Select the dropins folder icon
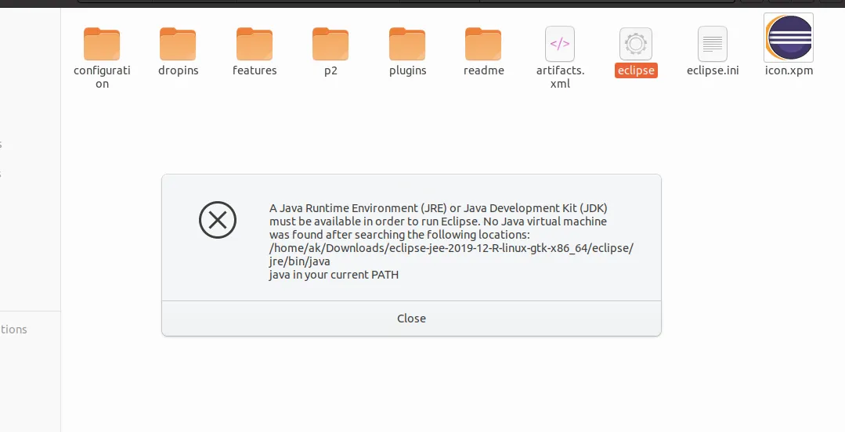The height and width of the screenshot is (432, 845). [x=178, y=44]
